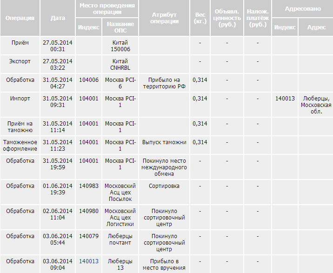Select date '03.06.2014 09:04'

click(58, 264)
